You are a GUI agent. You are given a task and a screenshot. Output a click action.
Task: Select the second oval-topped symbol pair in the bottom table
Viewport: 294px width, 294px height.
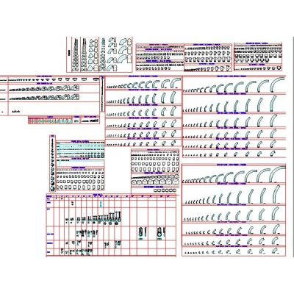pyautogui.click(x=161, y=232)
